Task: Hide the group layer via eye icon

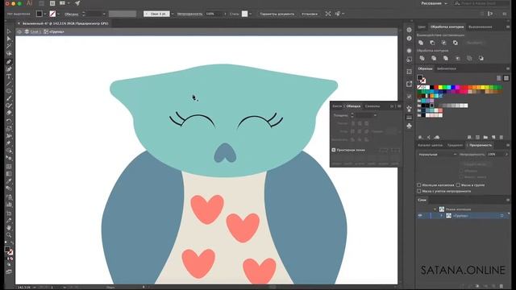Action: click(x=420, y=216)
